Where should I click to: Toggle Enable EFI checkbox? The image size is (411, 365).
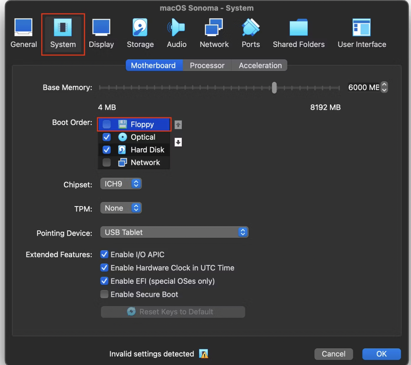104,281
